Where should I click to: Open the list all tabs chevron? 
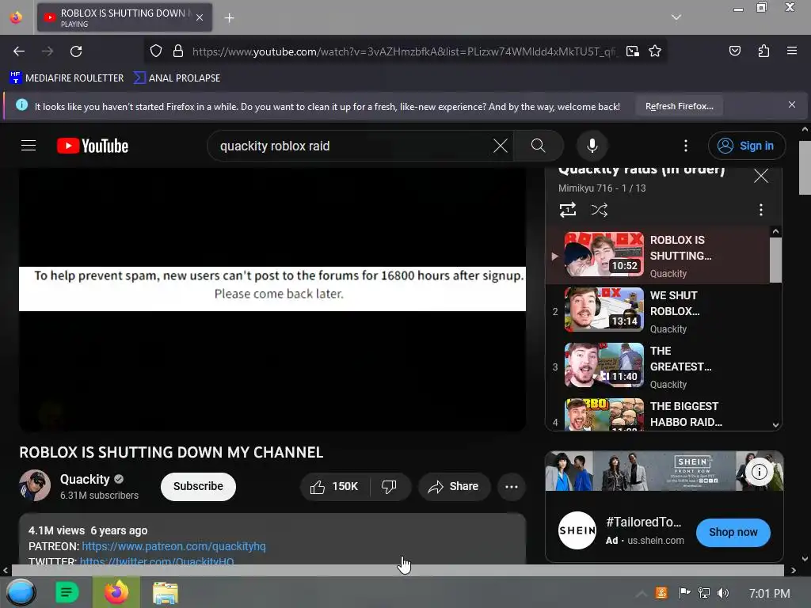(676, 17)
